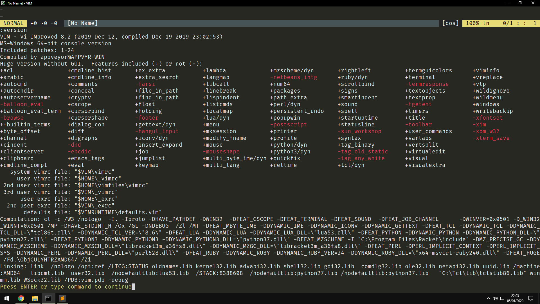Viewport: 540px width, 304px height.
Task: Open File Explorer from the taskbar
Action: (35, 298)
